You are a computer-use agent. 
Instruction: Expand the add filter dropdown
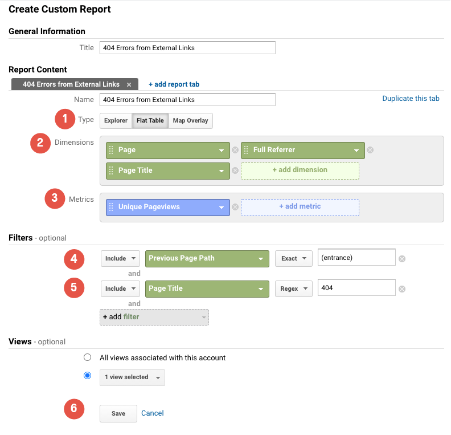pyautogui.click(x=154, y=317)
